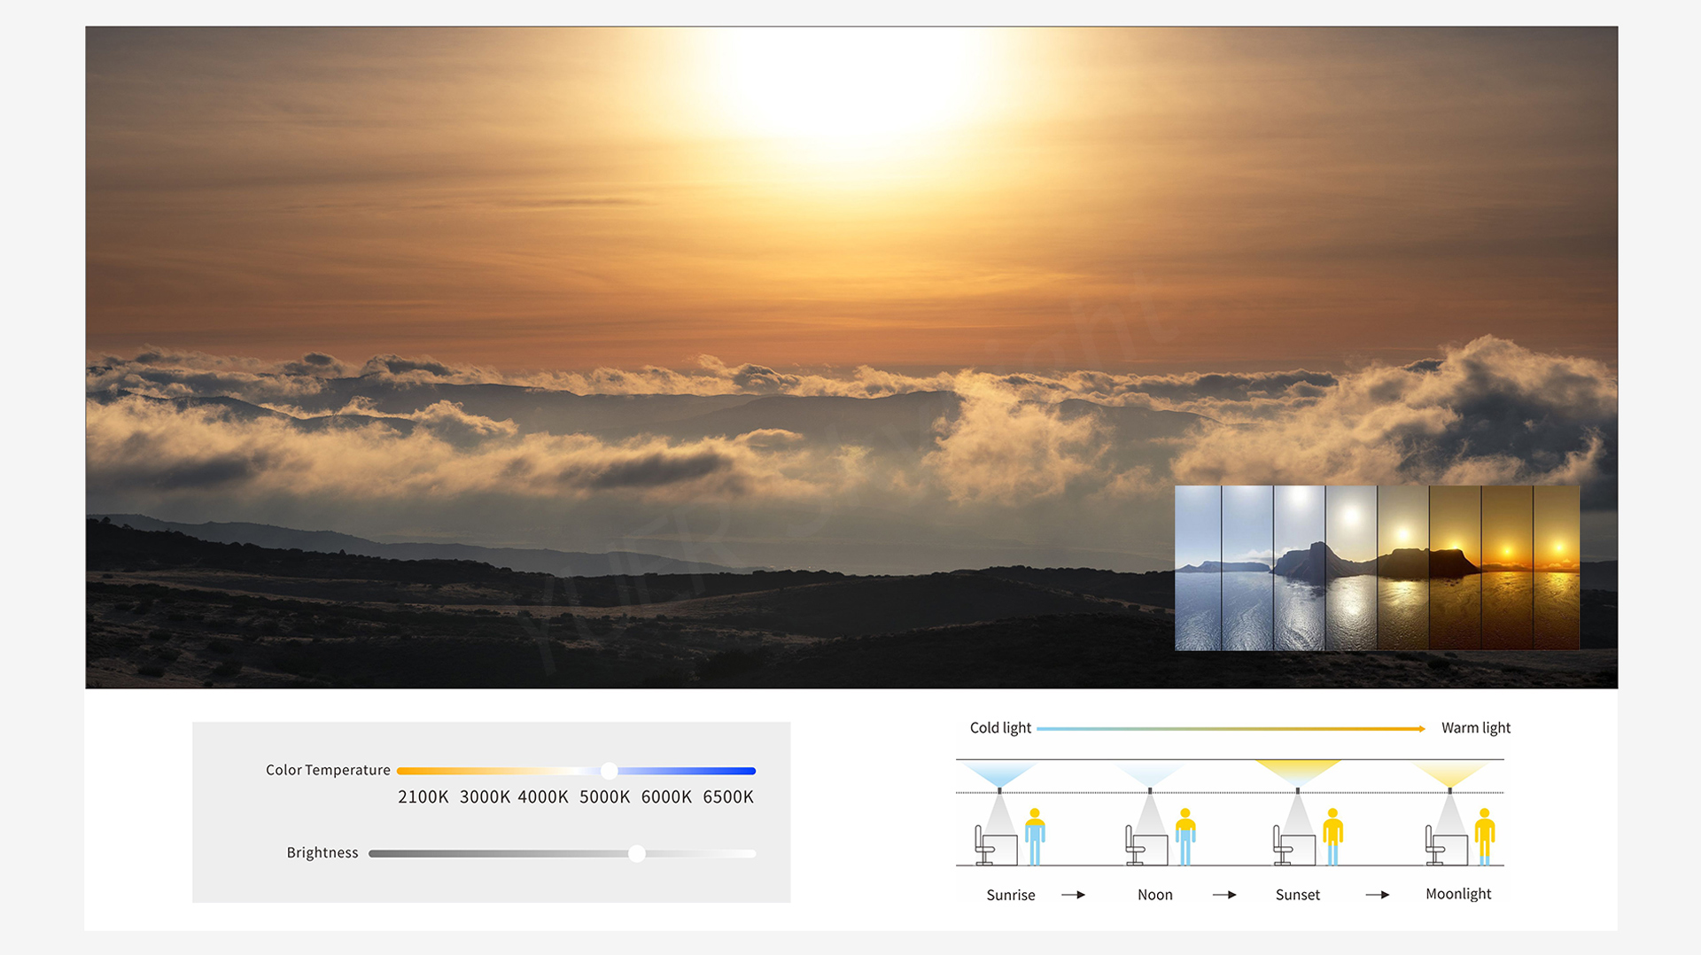The height and width of the screenshot is (955, 1701).
Task: Click the Brightness slider handle
Action: point(636,853)
